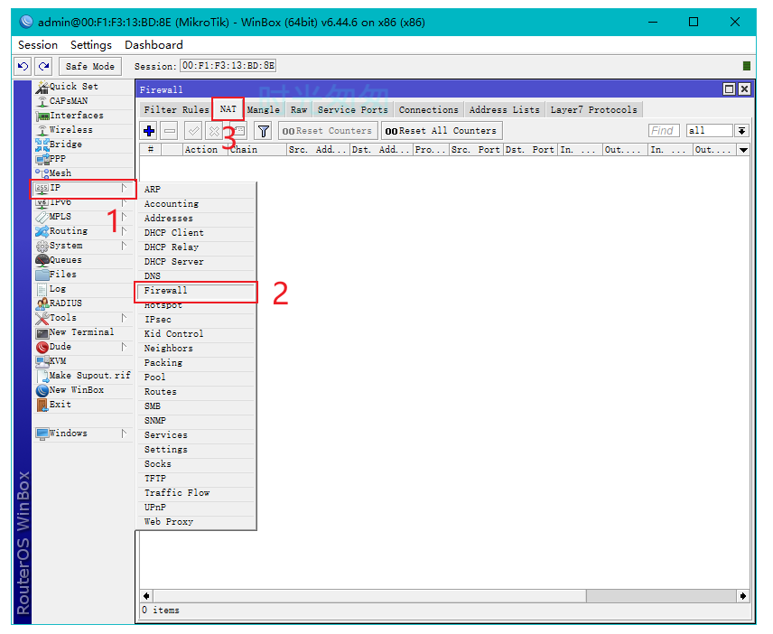
Task: Expand the Tools submenu
Action: click(x=125, y=318)
